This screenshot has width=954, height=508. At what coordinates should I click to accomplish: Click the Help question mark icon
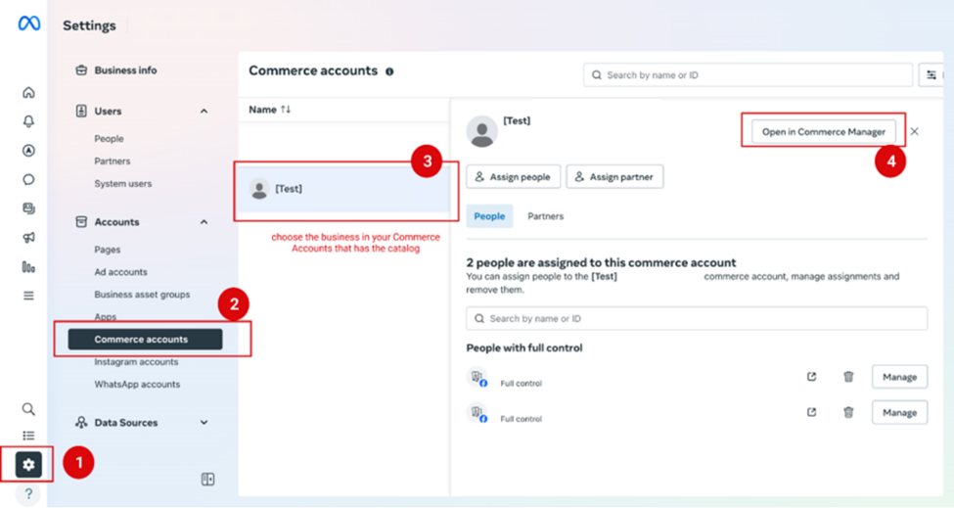click(x=28, y=493)
